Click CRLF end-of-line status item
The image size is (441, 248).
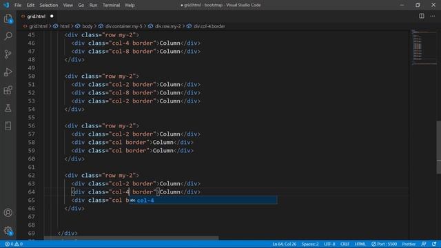(x=345, y=244)
